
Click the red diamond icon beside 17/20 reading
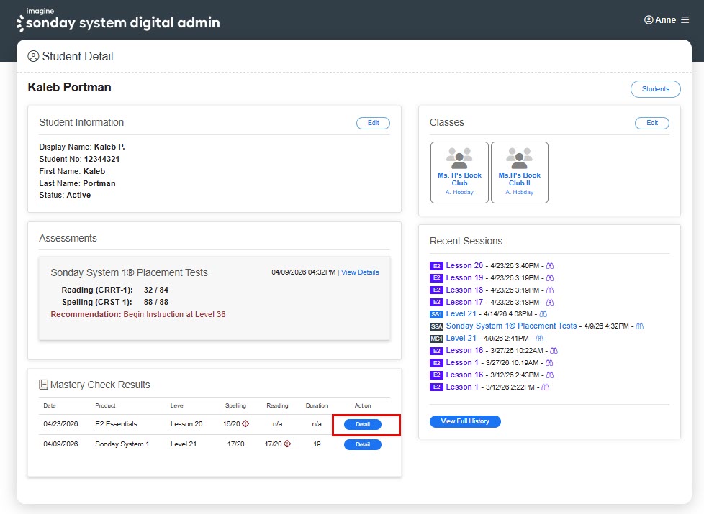[x=287, y=444]
